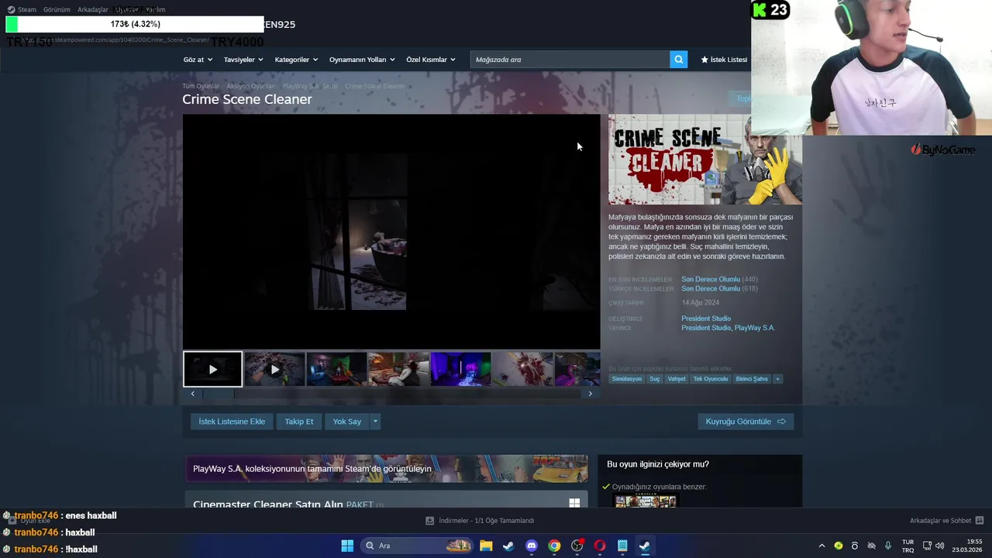Image resolution: width=992 pixels, height=558 pixels.
Task: Click the Windows taskbar Ara search box
Action: coord(417,546)
